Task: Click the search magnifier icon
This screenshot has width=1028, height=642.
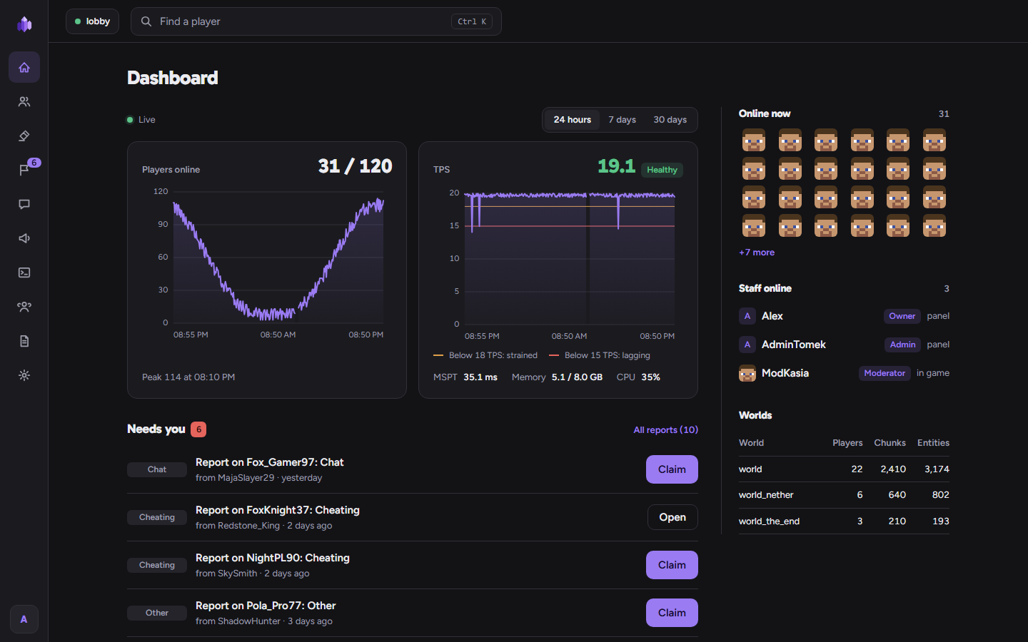Action: (146, 21)
